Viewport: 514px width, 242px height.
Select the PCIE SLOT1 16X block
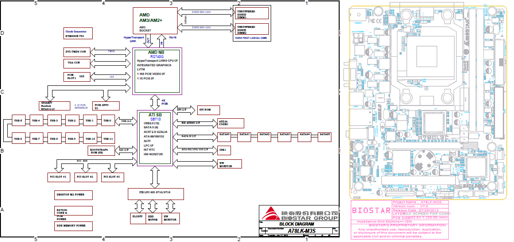coord(77,77)
